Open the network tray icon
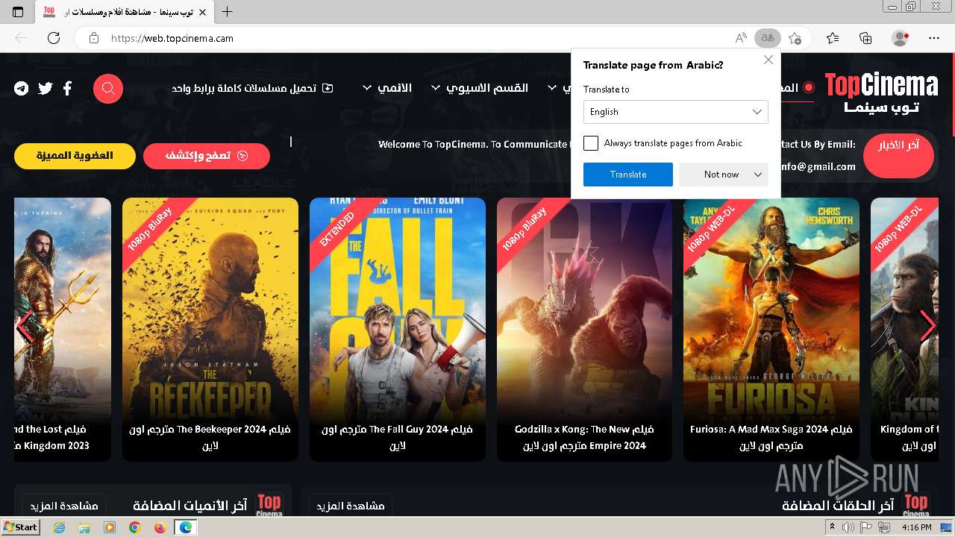The image size is (955, 537). pyautogui.click(x=885, y=527)
